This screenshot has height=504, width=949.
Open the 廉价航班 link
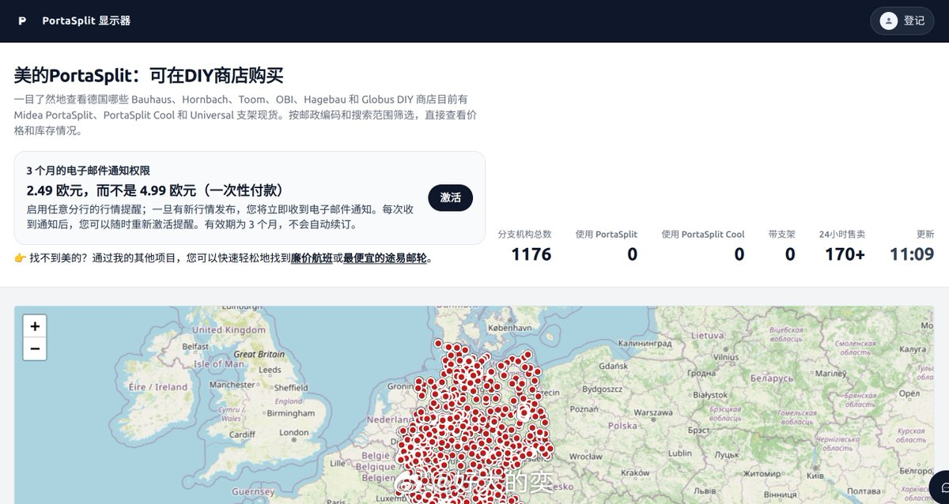pos(312,258)
